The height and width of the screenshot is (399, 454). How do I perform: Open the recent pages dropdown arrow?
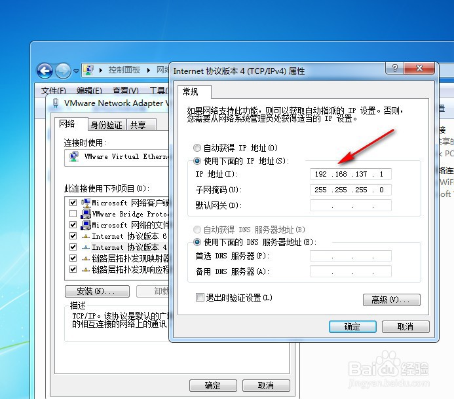tap(76, 71)
